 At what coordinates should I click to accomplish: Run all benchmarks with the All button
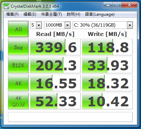pyautogui.click(x=18, y=29)
